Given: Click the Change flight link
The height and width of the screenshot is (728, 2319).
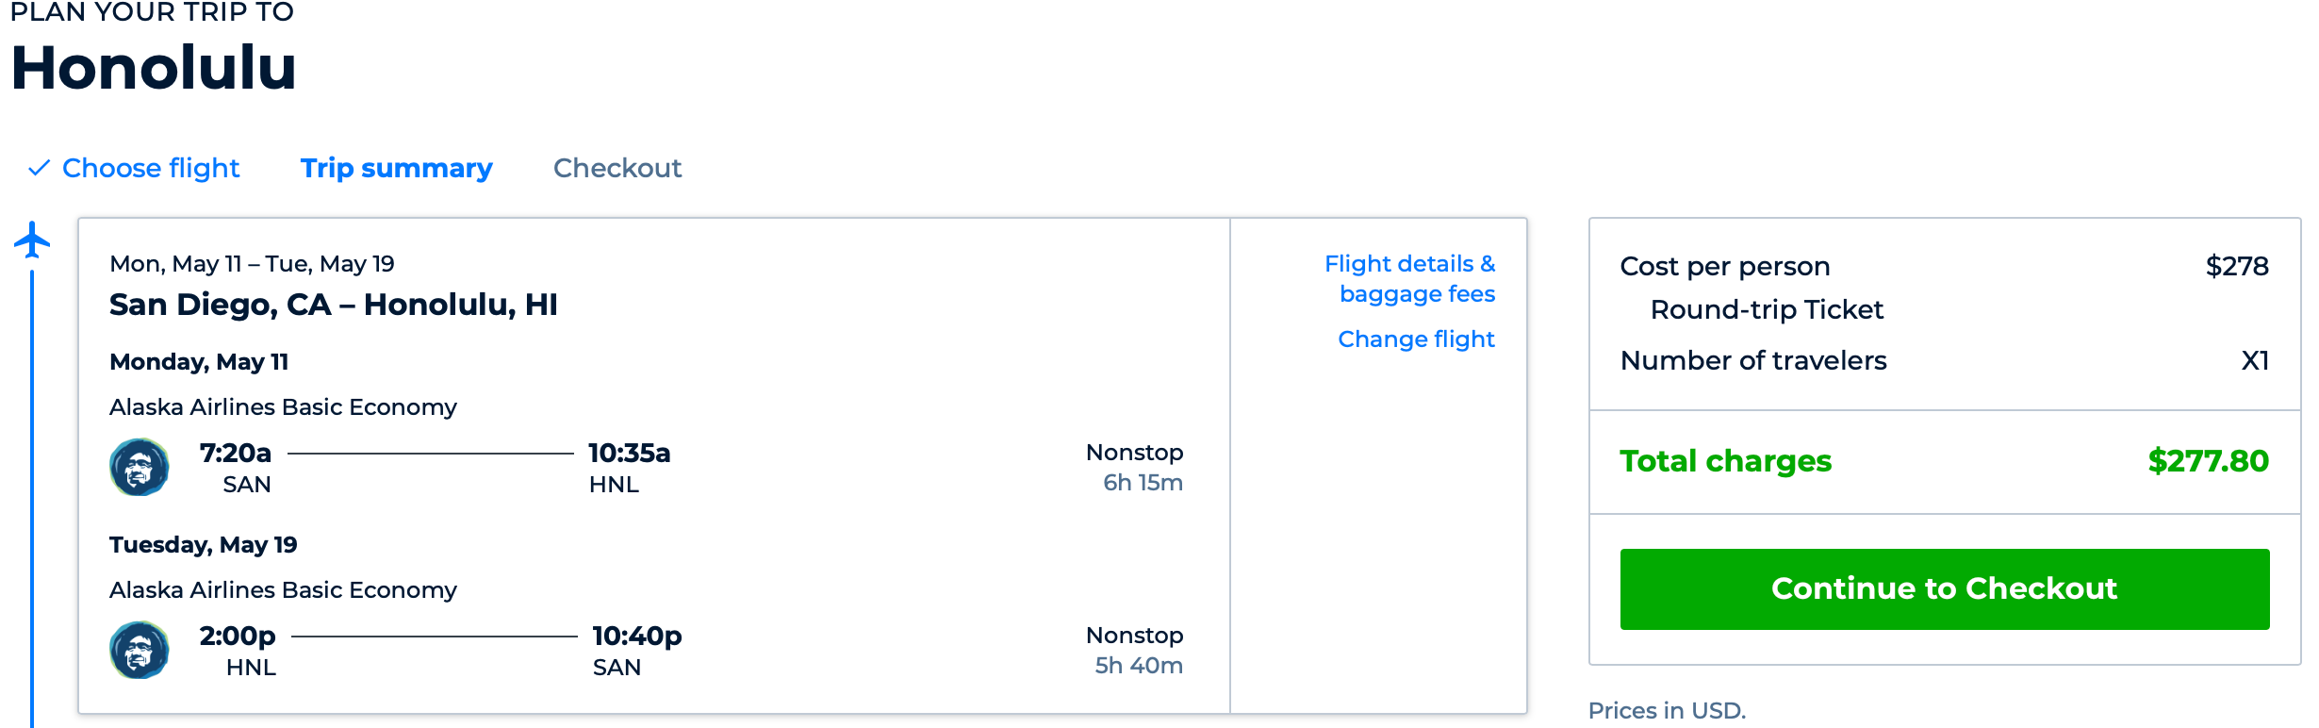Looking at the screenshot, I should click(1416, 339).
